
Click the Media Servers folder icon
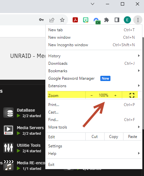(x=8, y=130)
